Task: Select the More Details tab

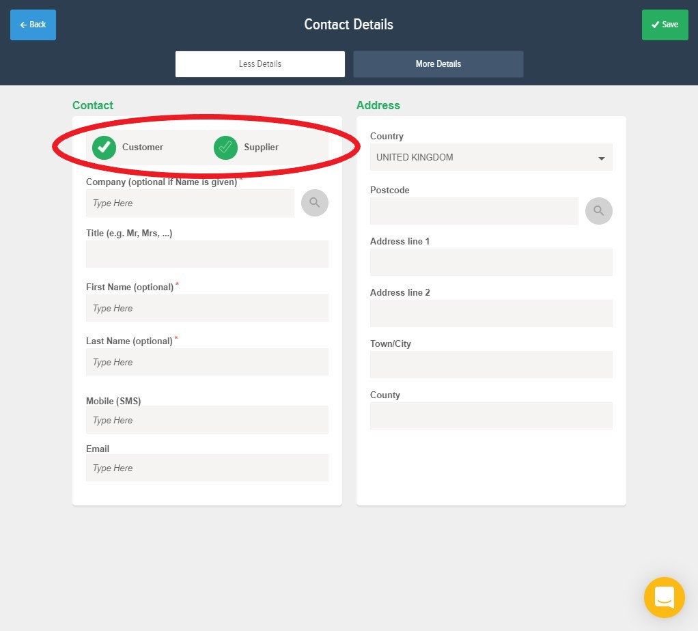Action: point(438,64)
